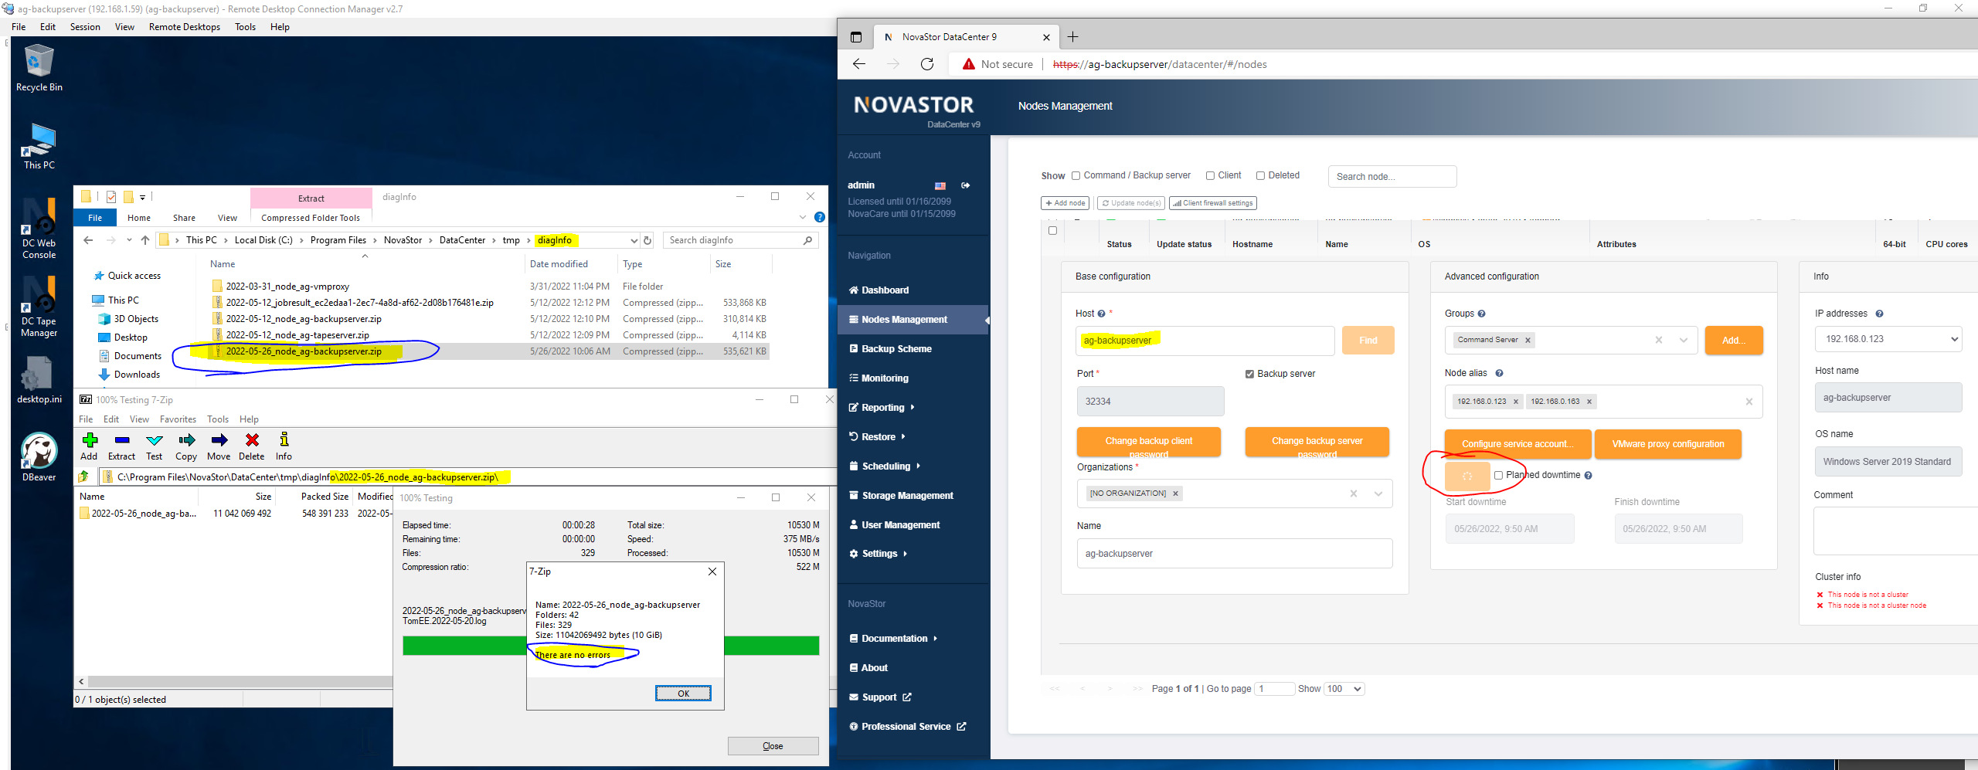Click the 7-Zip Test toolbar icon
Image resolution: width=1978 pixels, height=770 pixels.
(155, 446)
